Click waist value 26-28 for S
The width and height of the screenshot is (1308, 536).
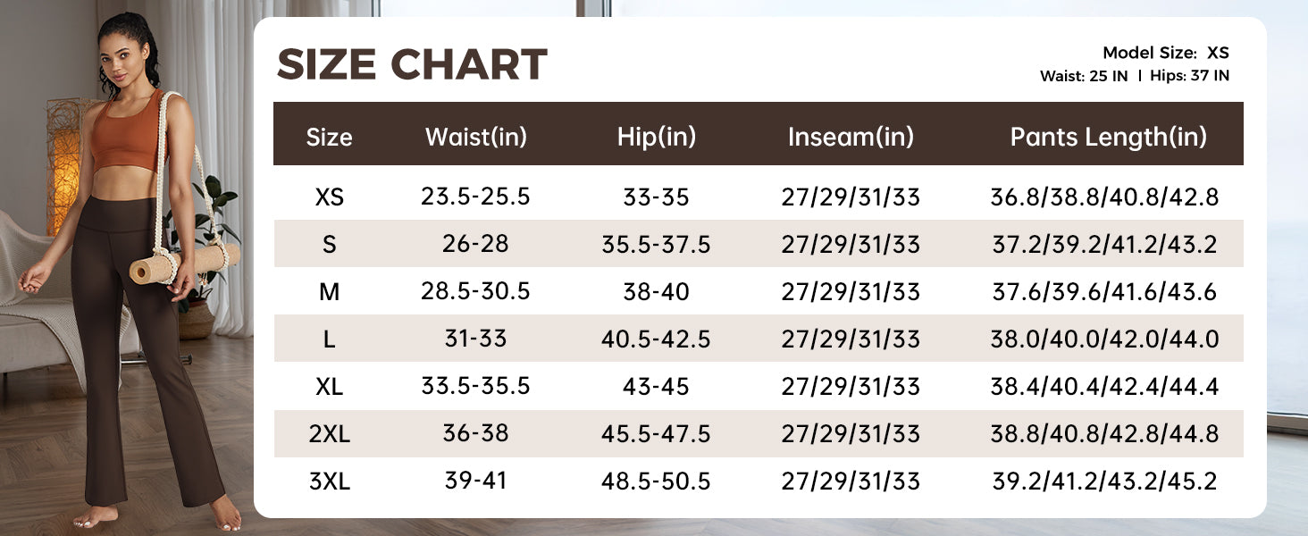click(475, 245)
